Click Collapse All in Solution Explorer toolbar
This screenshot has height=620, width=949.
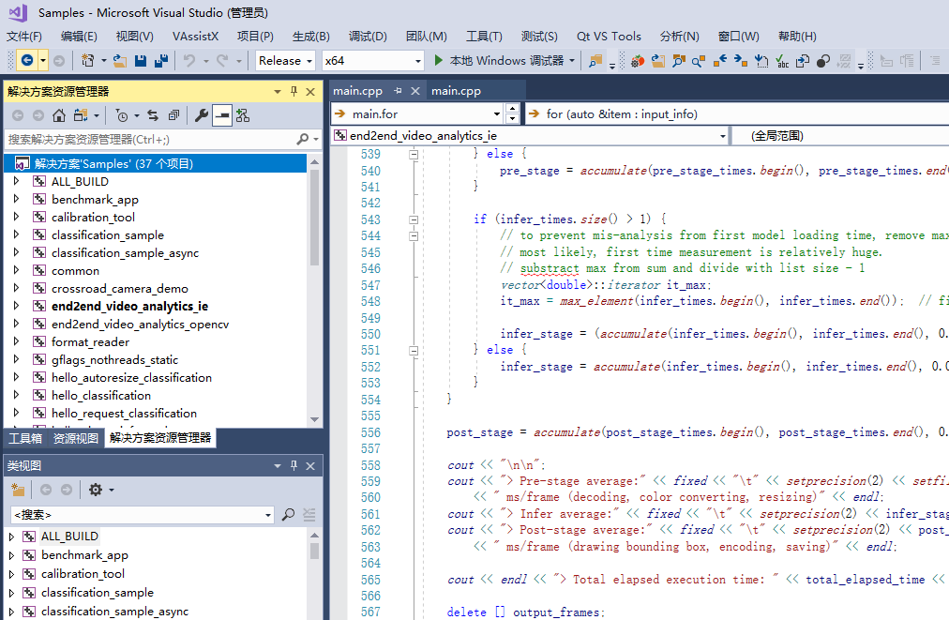(x=173, y=115)
